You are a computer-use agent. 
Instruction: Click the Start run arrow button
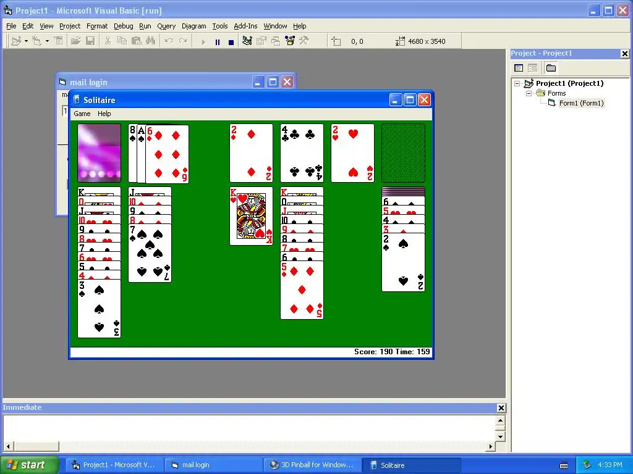203,41
